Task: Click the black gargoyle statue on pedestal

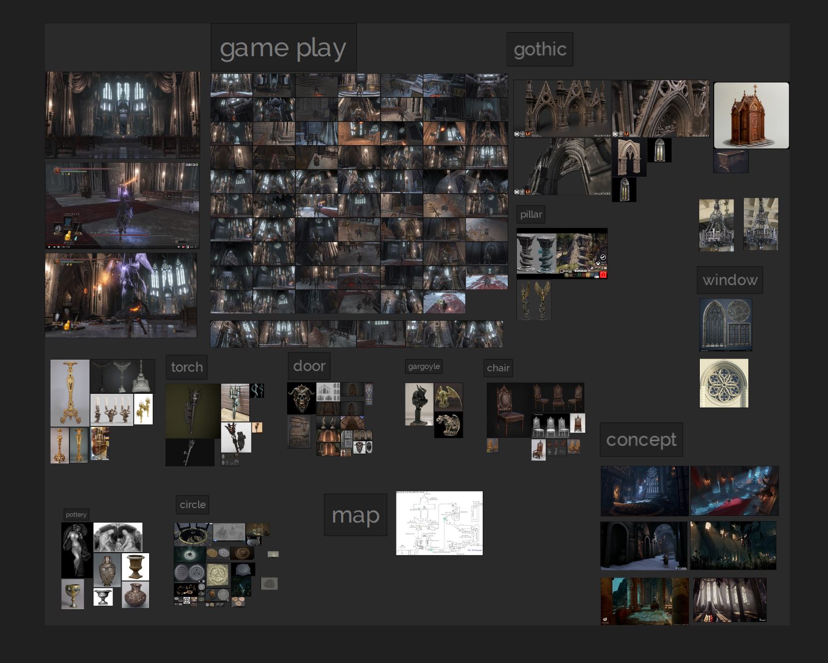Action: click(x=419, y=404)
